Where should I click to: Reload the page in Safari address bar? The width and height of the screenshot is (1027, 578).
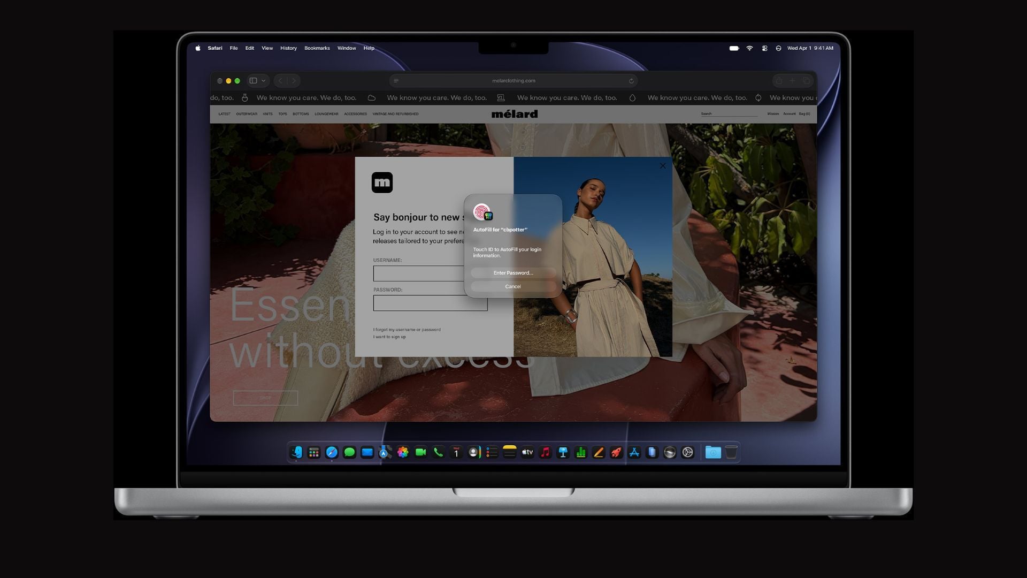631,81
